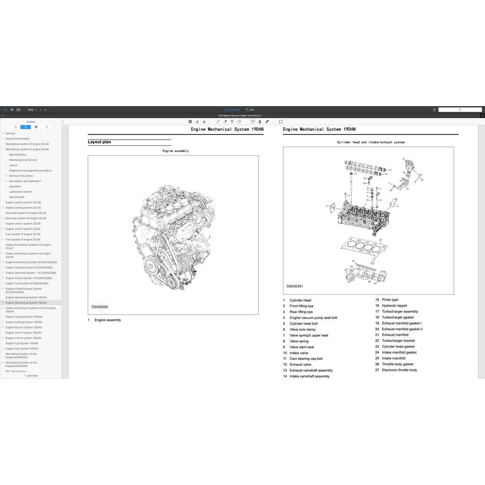Switch to Edit mode

[x=250, y=109]
